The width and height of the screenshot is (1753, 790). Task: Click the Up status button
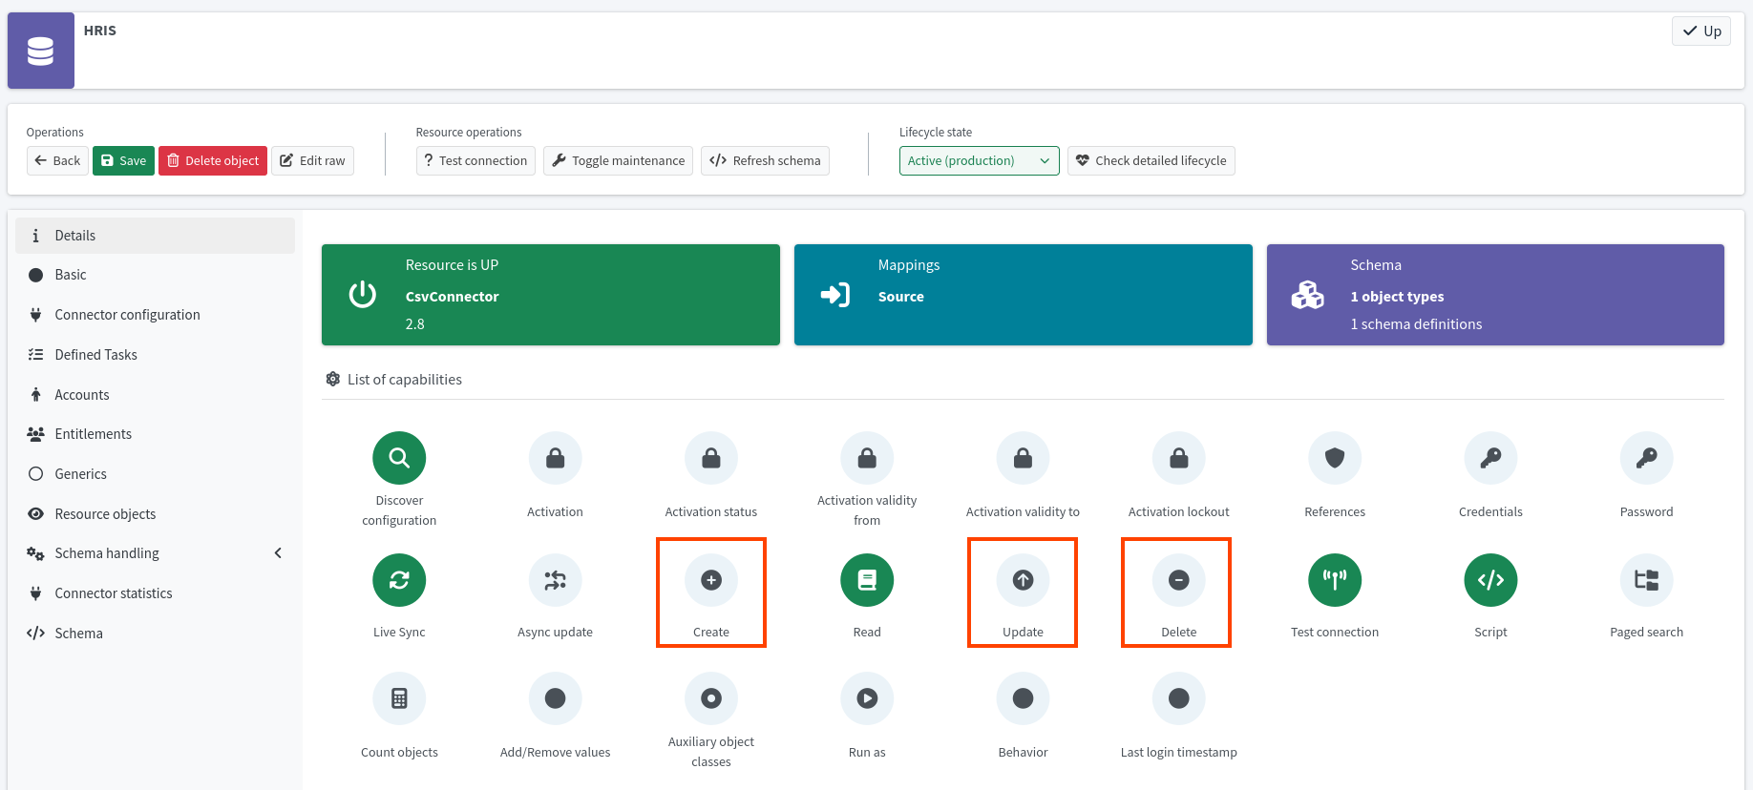pos(1701,31)
